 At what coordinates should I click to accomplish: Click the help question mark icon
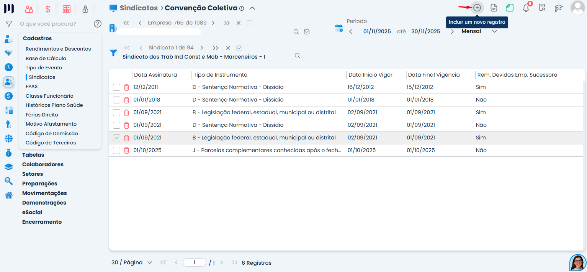click(x=98, y=24)
